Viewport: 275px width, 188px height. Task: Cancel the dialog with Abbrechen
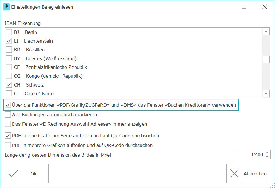point(248,173)
